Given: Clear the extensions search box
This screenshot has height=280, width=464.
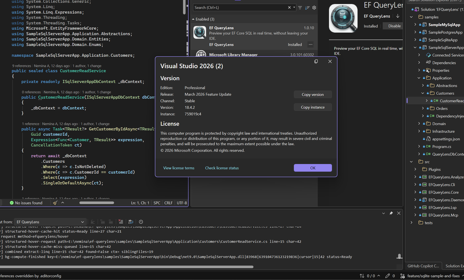Looking at the screenshot, I should (x=289, y=8).
